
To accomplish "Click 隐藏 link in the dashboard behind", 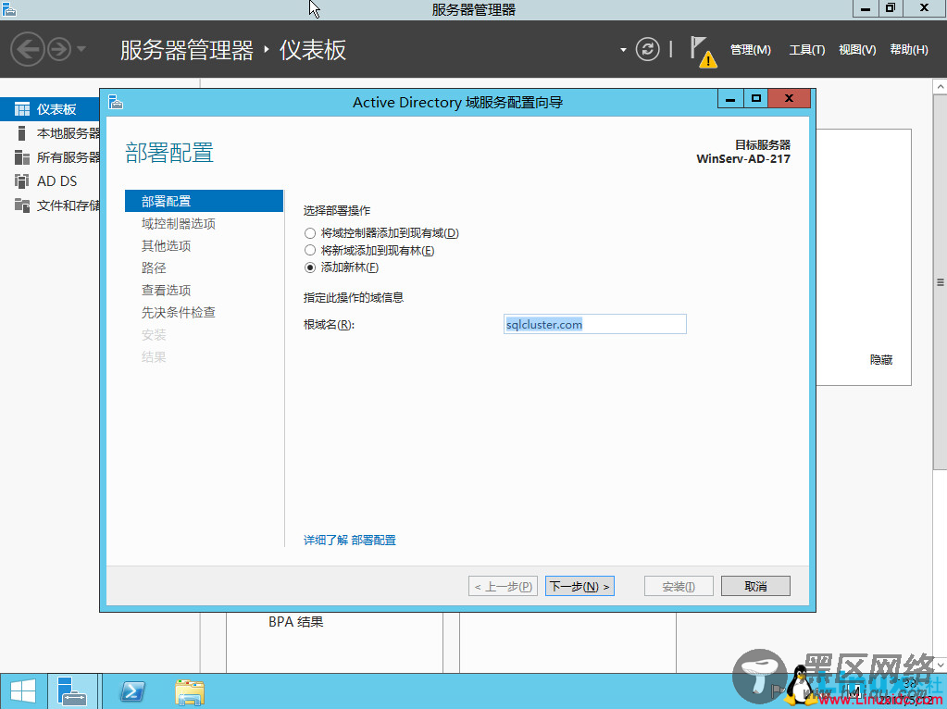I will coord(881,360).
